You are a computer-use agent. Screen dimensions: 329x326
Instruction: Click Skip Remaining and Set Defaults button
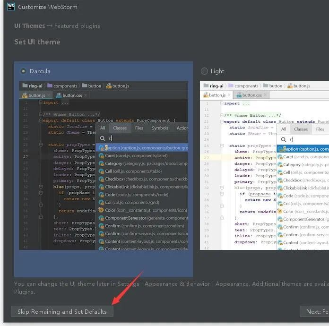[x=62, y=311]
